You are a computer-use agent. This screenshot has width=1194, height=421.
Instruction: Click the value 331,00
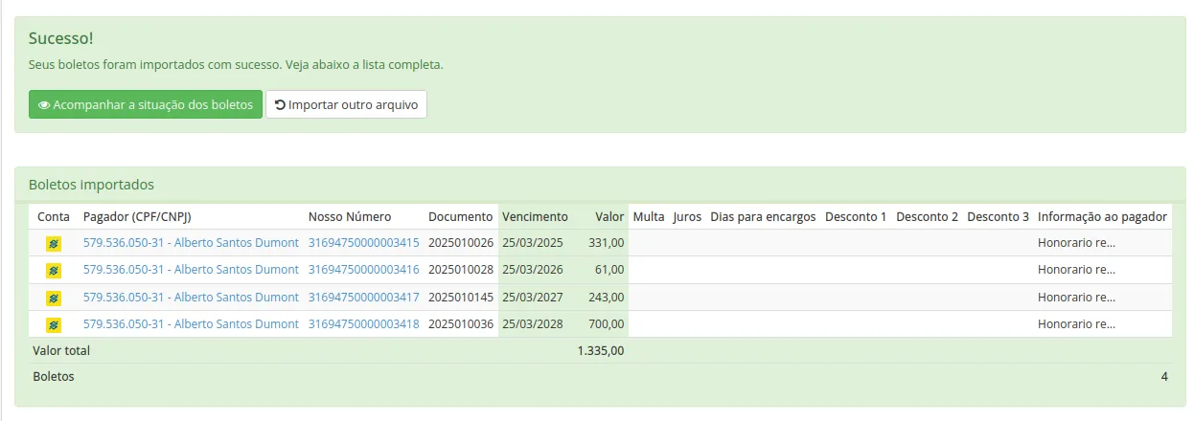click(x=607, y=243)
